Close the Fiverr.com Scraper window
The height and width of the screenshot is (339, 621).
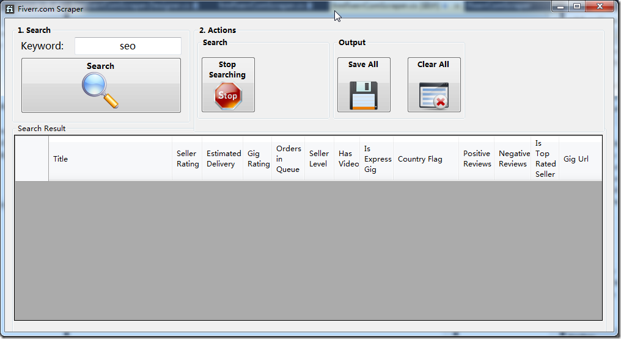[x=600, y=6]
